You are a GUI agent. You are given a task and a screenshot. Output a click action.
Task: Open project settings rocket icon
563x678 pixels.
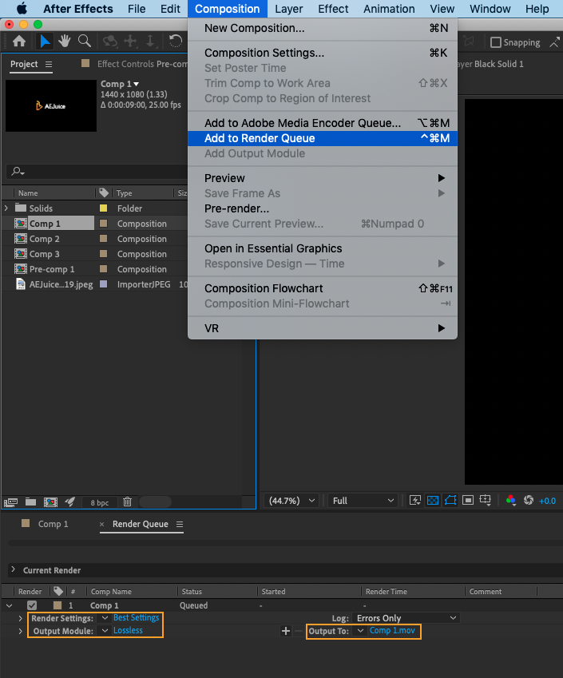coord(69,502)
